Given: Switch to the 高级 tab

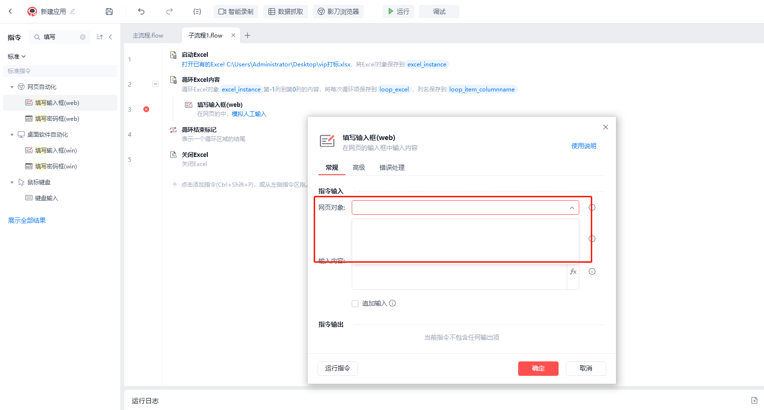Looking at the screenshot, I should pyautogui.click(x=359, y=167).
